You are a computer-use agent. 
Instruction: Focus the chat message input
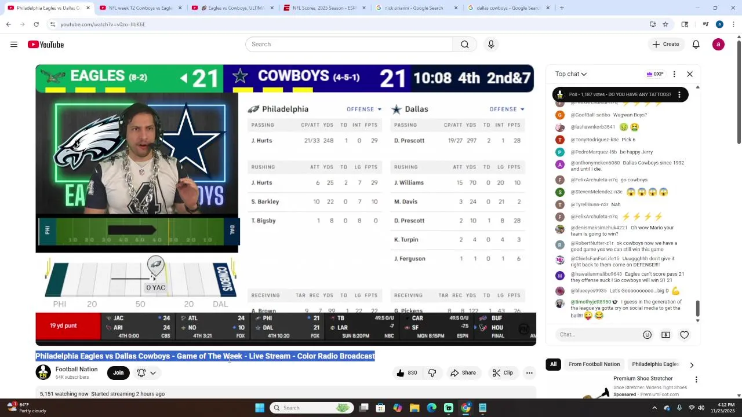(x=597, y=335)
